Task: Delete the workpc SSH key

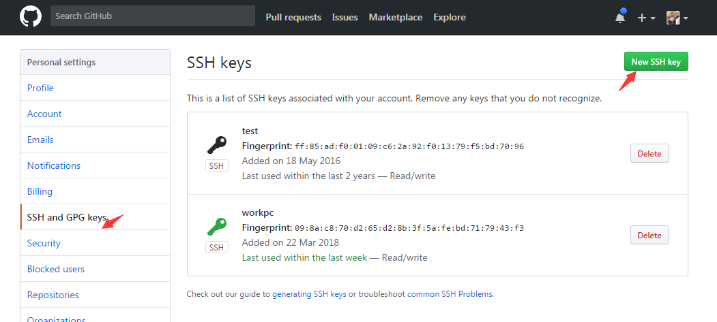Action: click(649, 235)
